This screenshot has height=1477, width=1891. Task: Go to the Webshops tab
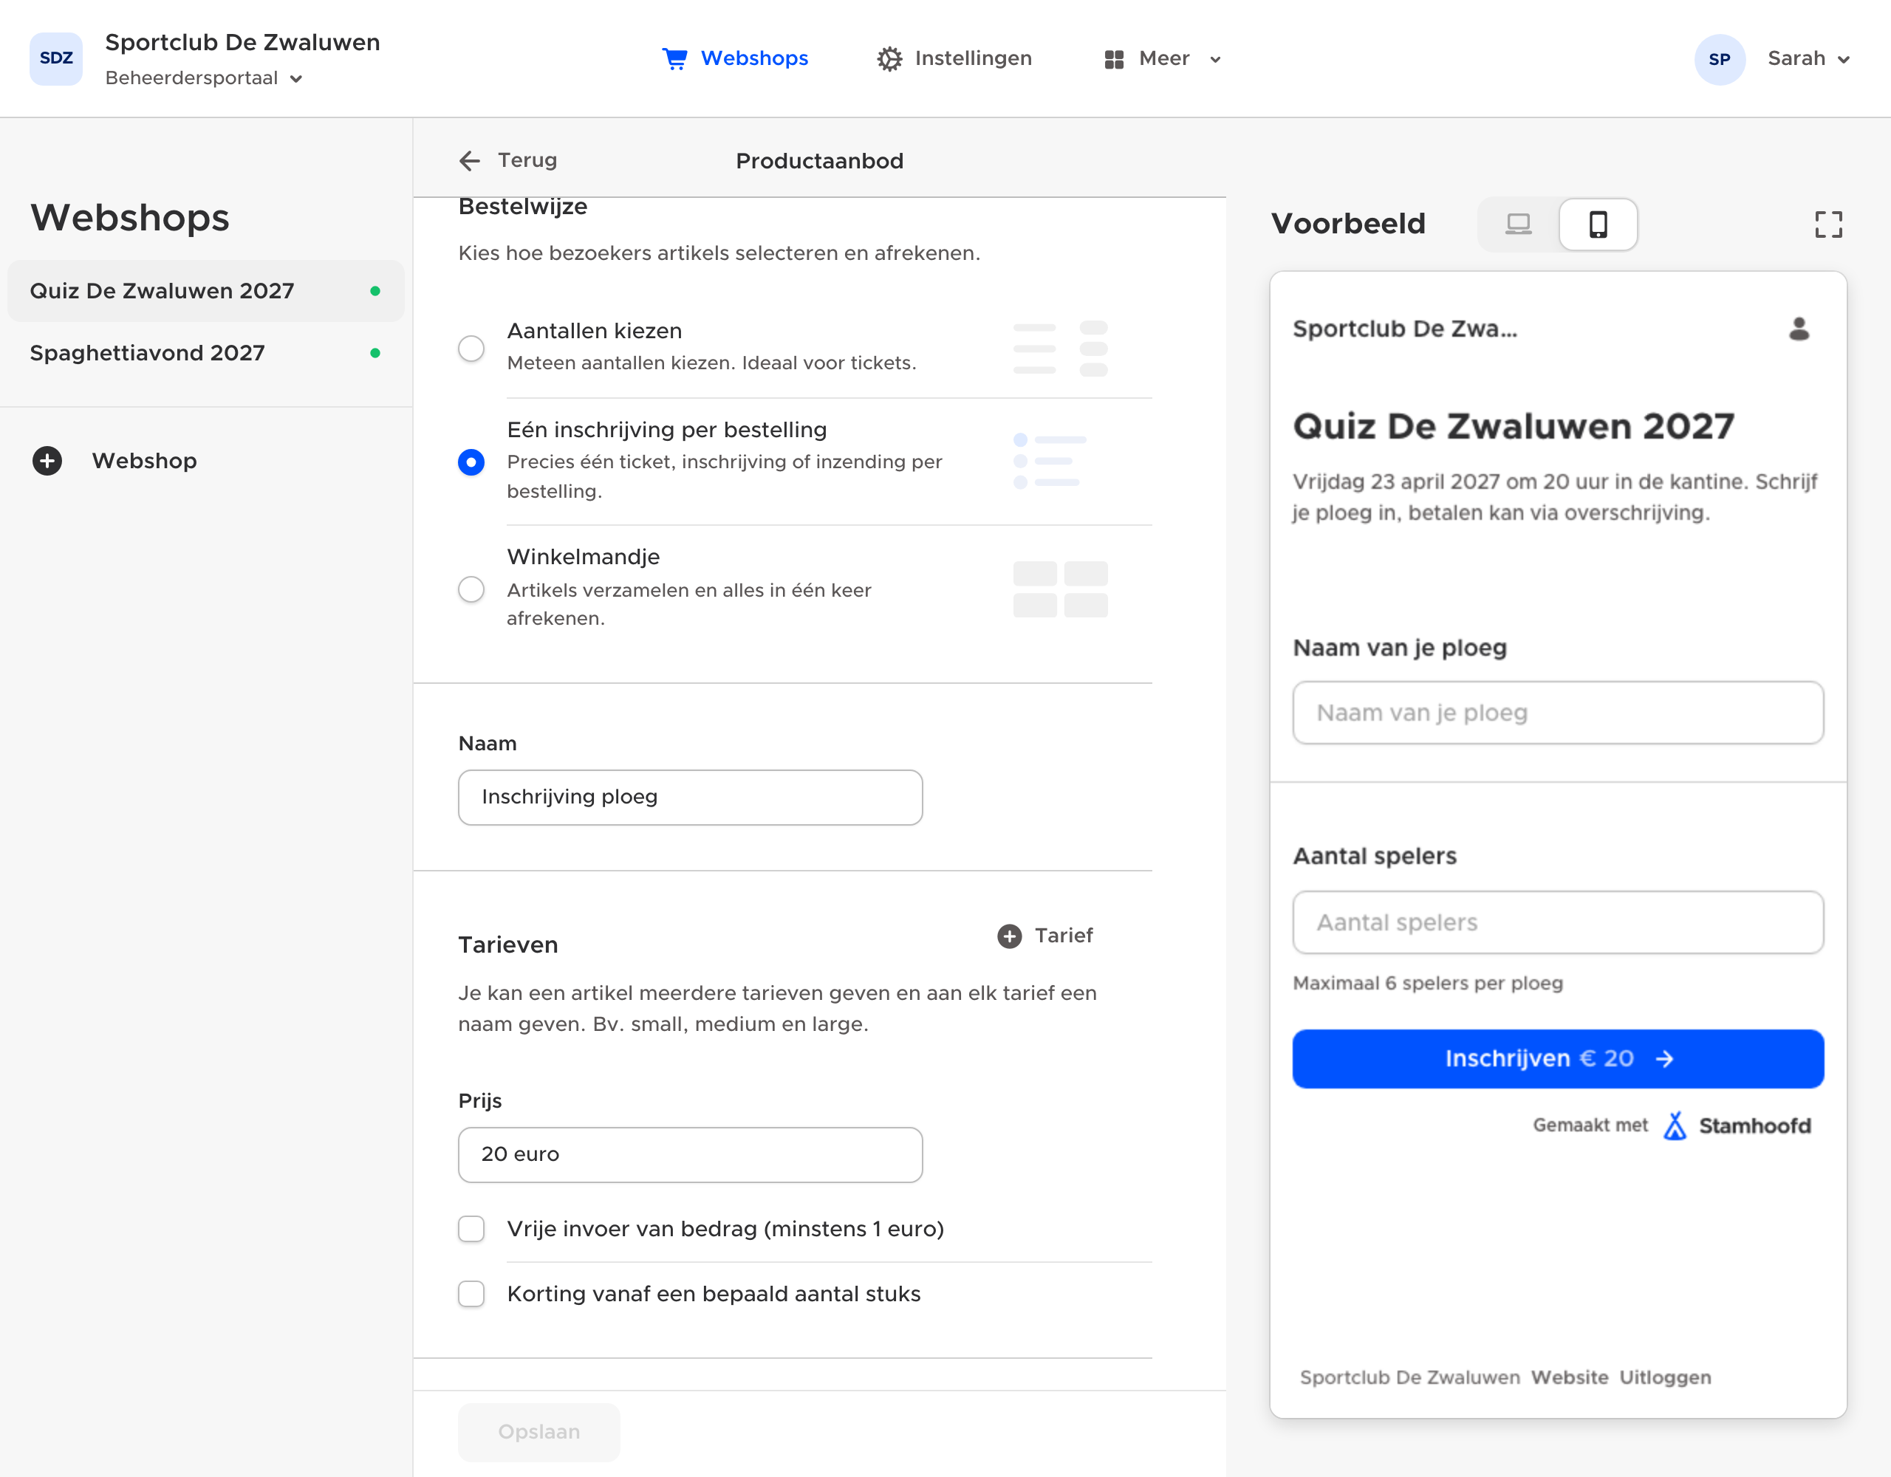coord(735,59)
